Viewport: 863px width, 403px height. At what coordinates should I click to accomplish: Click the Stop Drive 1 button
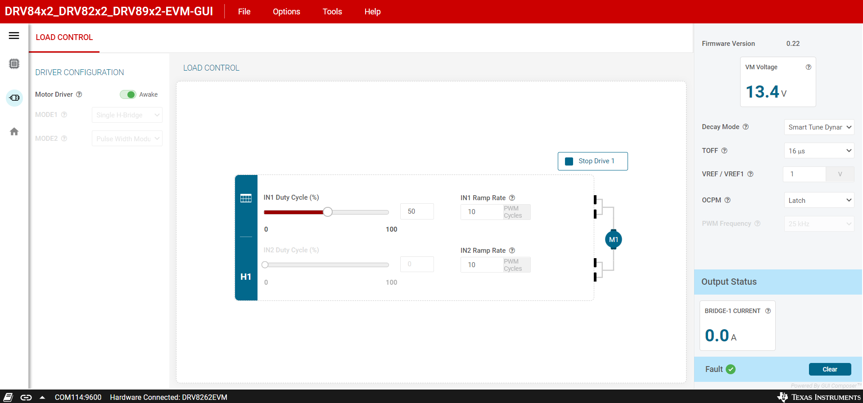tap(592, 161)
